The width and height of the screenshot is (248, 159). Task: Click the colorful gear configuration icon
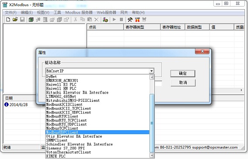(x=105, y=20)
